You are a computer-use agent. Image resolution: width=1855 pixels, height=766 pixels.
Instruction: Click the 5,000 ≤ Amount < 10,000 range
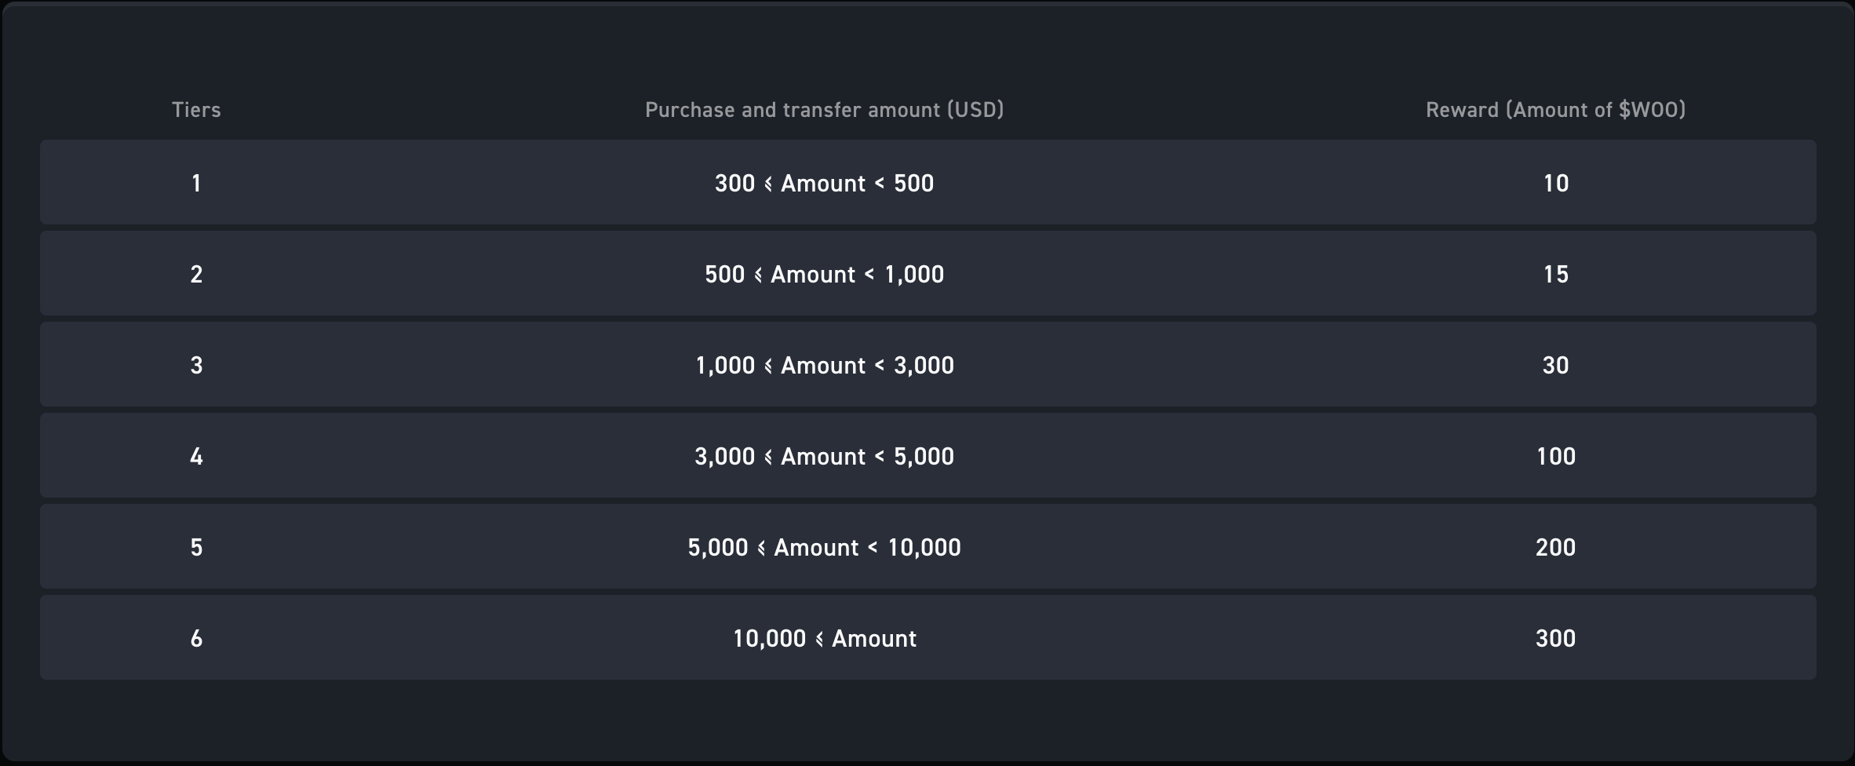click(824, 548)
